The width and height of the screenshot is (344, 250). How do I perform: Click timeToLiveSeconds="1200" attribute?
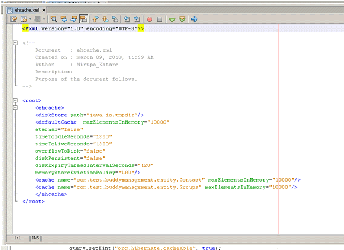click(x=74, y=144)
